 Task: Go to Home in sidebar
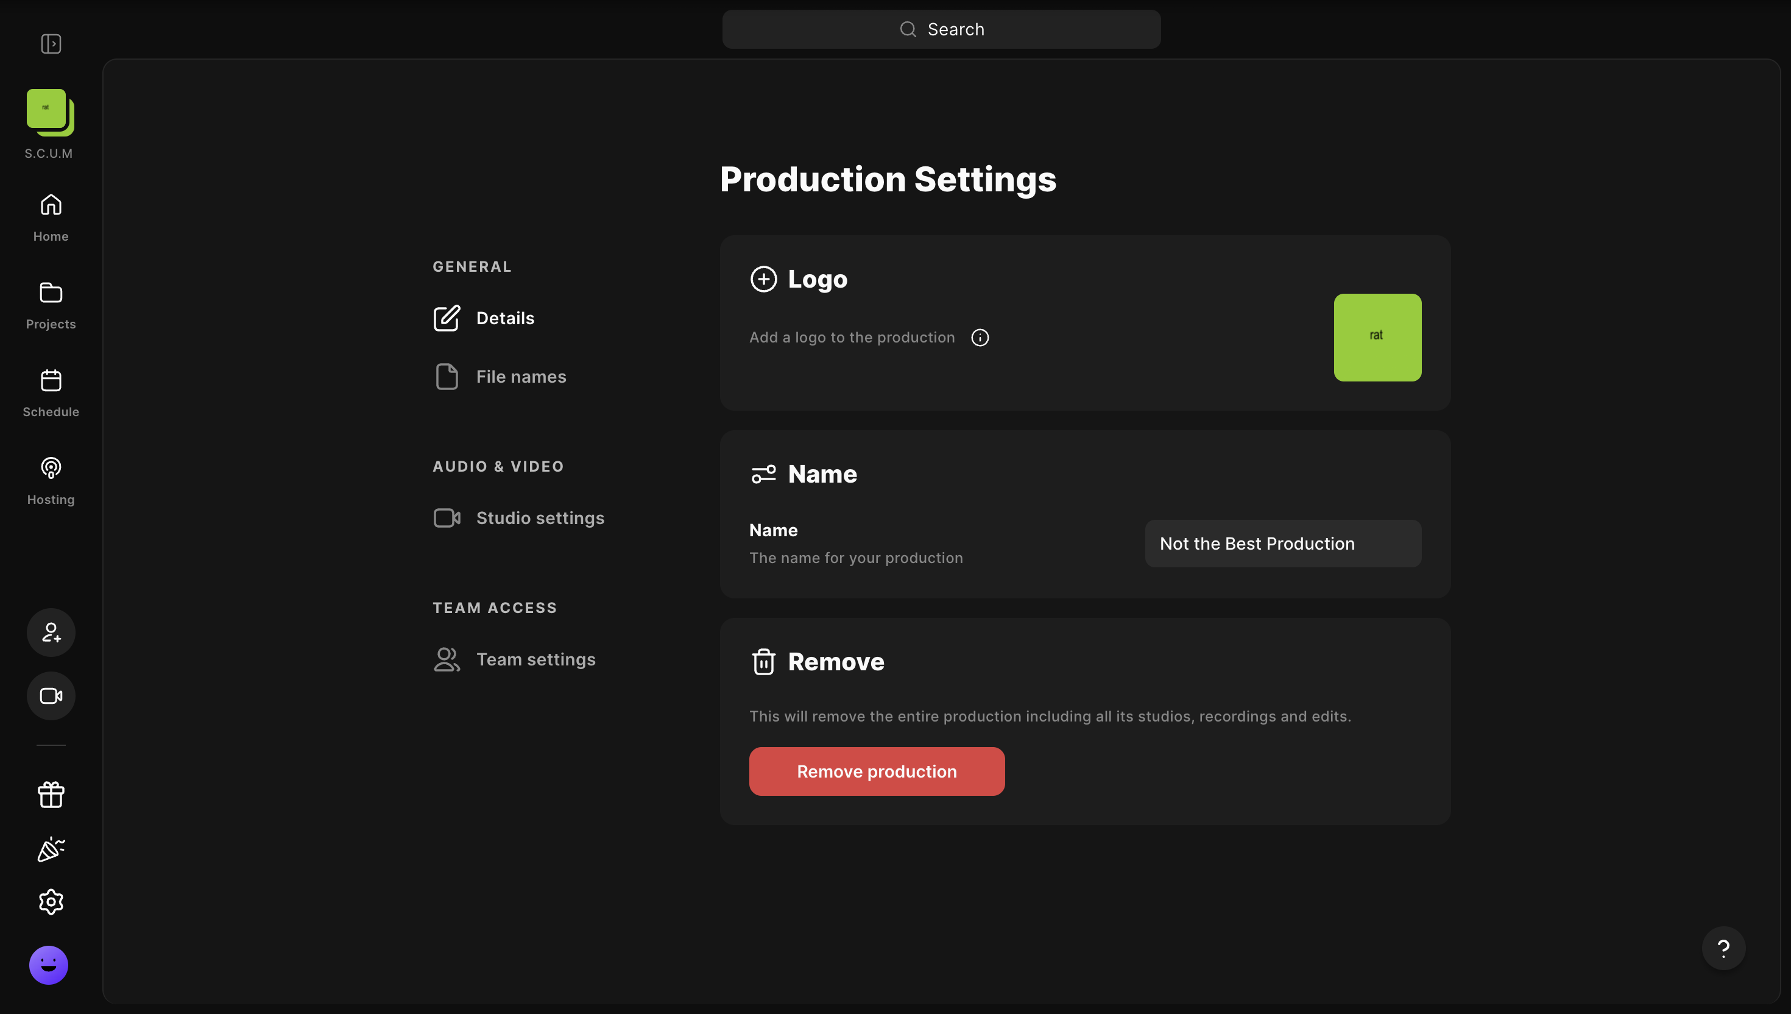point(51,218)
